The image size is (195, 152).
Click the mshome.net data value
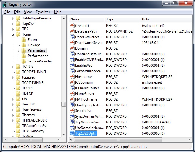click(152, 82)
